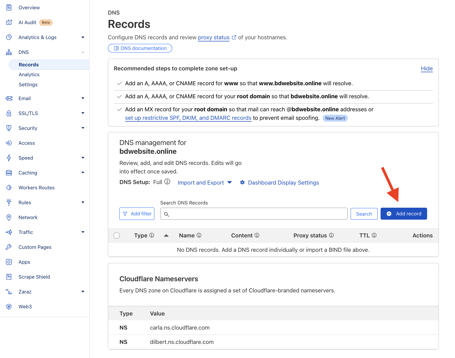
Task: Open the DNS documentation button
Action: [x=140, y=48]
